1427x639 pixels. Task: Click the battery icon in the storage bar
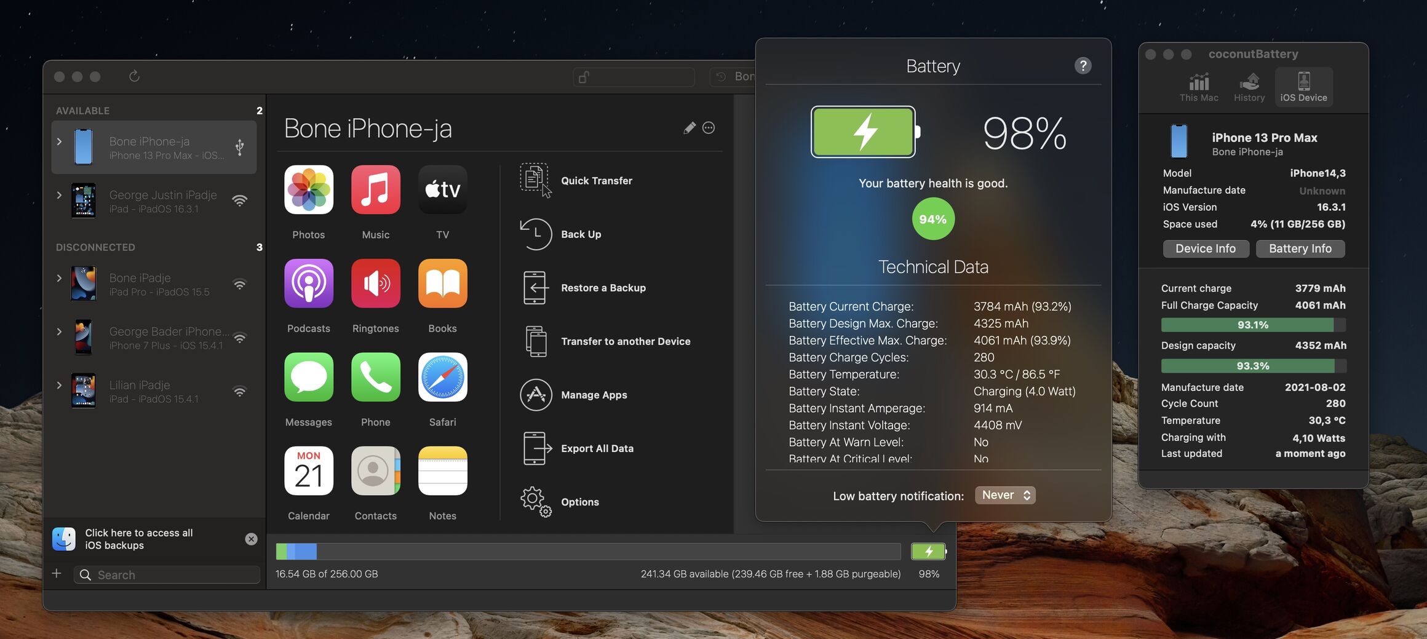click(929, 552)
